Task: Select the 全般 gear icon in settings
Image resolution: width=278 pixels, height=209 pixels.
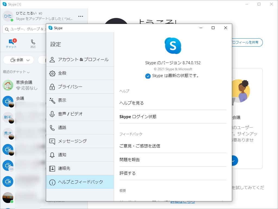Action: (52, 73)
